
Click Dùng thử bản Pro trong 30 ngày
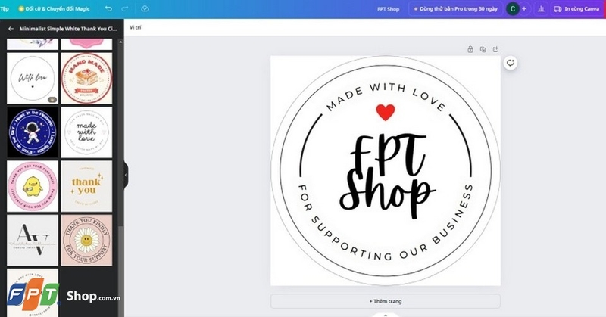(455, 8)
